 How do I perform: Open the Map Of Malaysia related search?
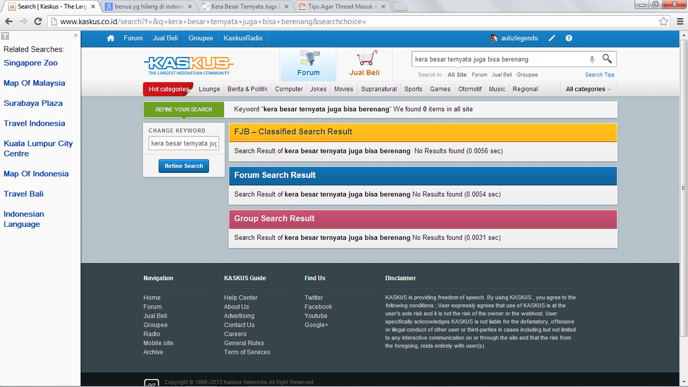[x=34, y=83]
